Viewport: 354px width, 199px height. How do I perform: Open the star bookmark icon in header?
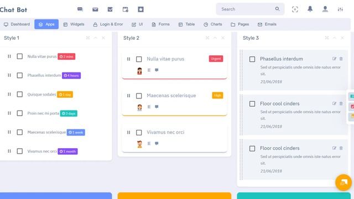tap(140, 9)
